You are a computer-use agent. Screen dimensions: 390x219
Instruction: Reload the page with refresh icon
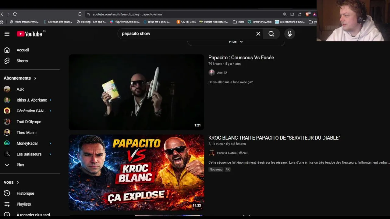pyautogui.click(x=15, y=14)
